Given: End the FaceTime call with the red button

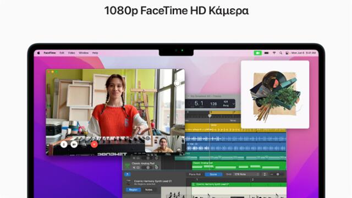Looking at the screenshot, I should [x=94, y=144].
